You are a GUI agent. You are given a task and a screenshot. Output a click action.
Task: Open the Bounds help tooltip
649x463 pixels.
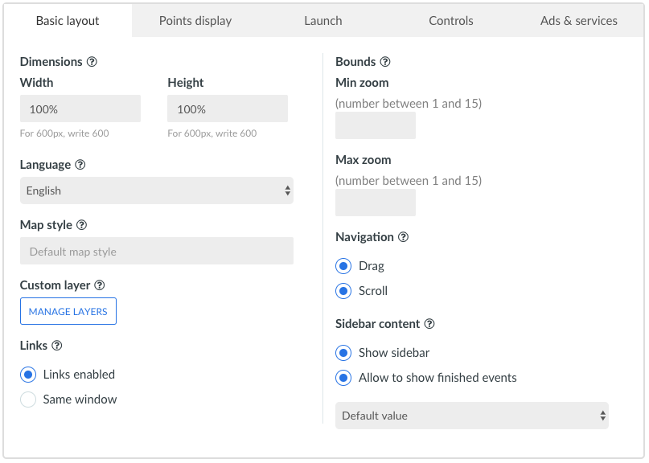pos(385,61)
